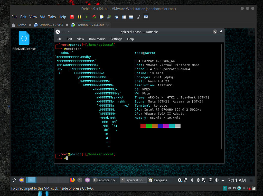Switch to the Windows 7 x64 tab
263x196 pixels.
pos(51,25)
